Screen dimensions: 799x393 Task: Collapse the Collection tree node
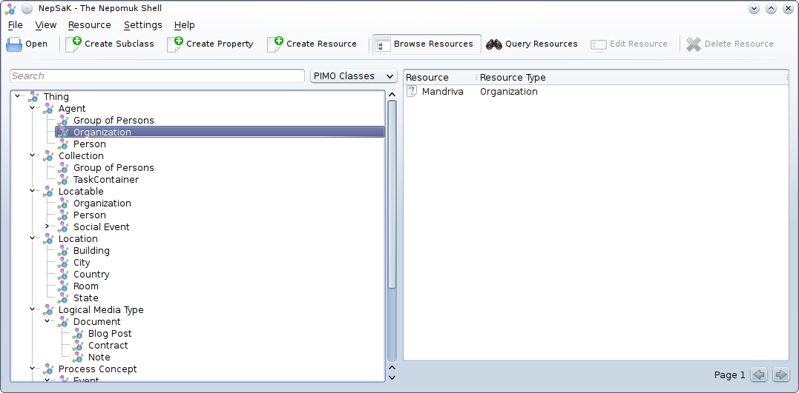32,155
